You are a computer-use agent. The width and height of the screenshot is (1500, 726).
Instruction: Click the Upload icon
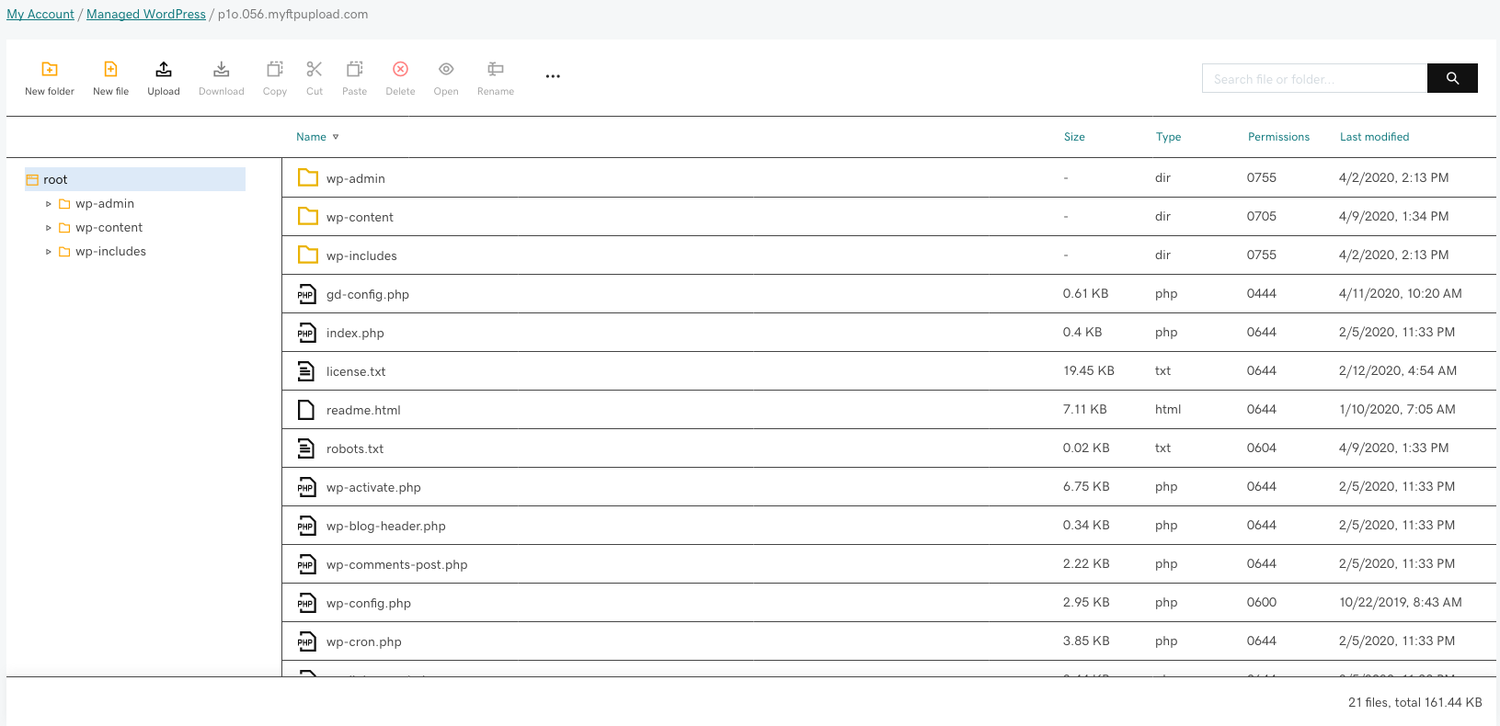coord(164,70)
